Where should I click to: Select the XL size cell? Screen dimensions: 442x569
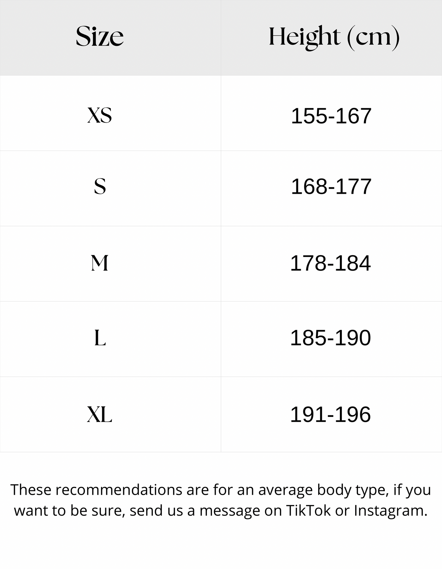[x=100, y=414]
